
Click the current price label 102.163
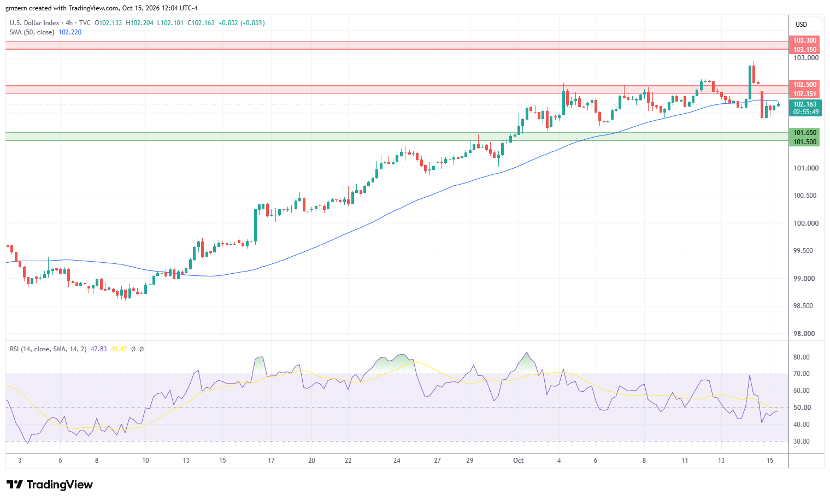click(x=805, y=104)
